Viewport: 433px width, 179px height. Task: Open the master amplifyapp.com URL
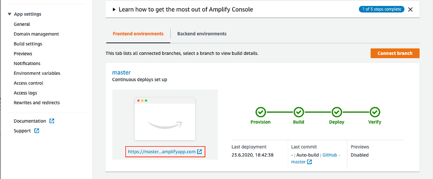tap(161, 152)
